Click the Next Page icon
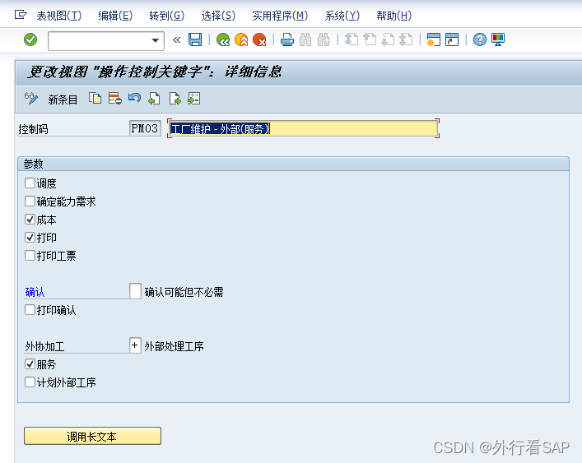The image size is (582, 463). [x=388, y=39]
